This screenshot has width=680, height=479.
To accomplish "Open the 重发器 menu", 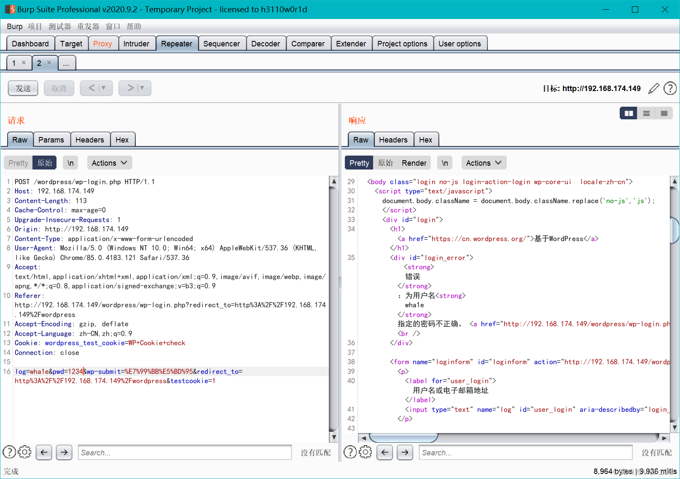I will [88, 27].
